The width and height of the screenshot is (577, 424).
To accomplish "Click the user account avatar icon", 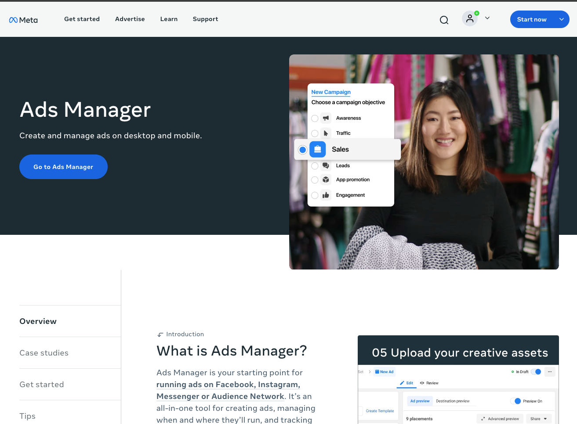I will point(470,18).
